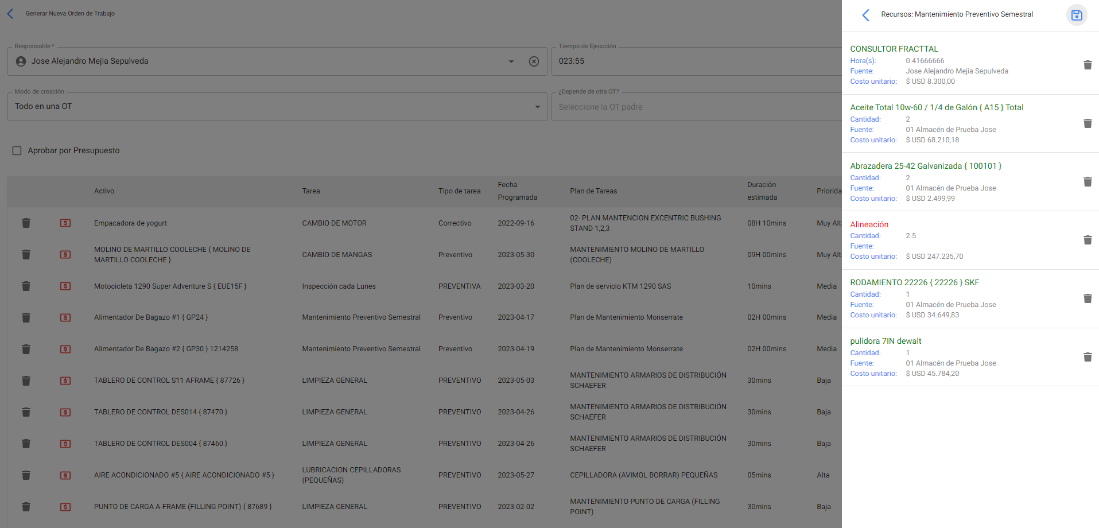Delete the CONSULTOR FRACTTAL resource

(1087, 65)
